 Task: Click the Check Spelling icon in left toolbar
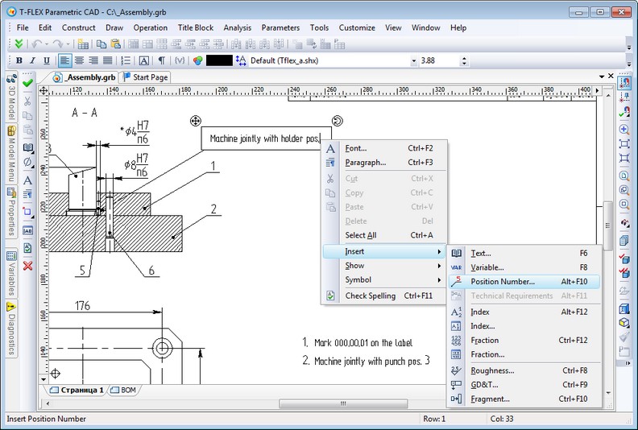pos(27,248)
